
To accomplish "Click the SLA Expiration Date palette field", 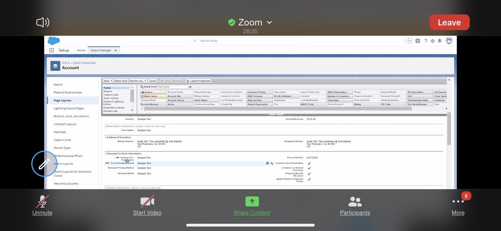I will tap(420, 100).
